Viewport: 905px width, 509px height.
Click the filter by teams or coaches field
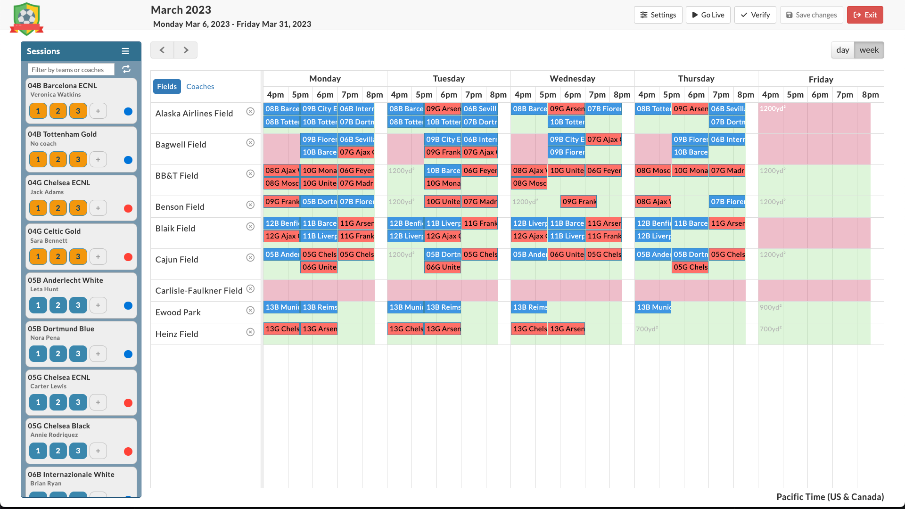[x=70, y=69]
